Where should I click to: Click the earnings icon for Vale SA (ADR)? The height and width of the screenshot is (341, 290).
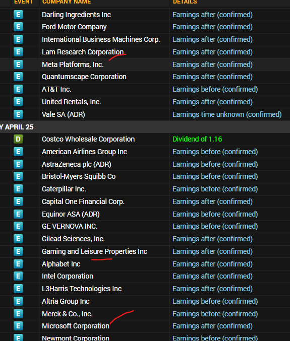click(18, 114)
